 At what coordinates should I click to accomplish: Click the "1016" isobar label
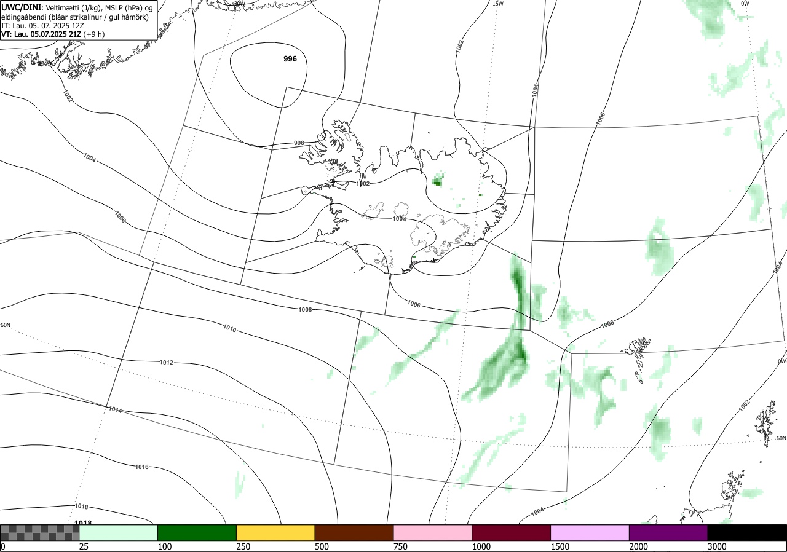coord(141,467)
